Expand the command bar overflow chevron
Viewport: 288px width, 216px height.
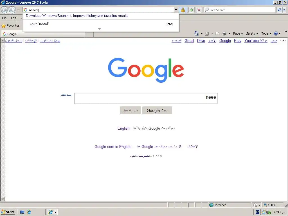[x=285, y=32]
